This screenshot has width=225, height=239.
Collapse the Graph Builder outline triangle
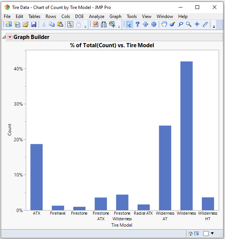(4, 37)
